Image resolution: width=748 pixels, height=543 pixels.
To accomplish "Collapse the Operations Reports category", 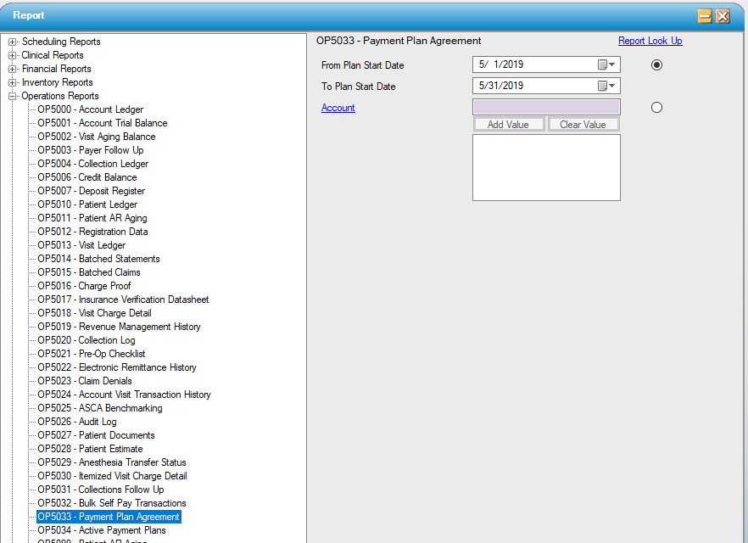I will tap(13, 96).
